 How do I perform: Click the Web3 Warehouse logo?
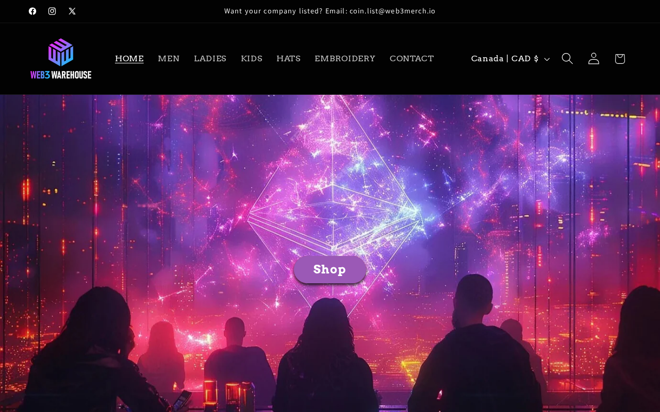click(61, 59)
